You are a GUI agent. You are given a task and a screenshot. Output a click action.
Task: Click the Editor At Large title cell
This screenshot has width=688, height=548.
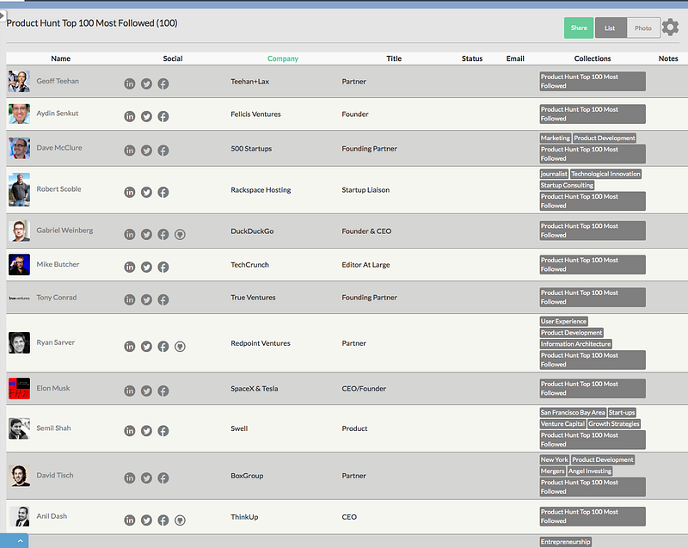coord(365,265)
